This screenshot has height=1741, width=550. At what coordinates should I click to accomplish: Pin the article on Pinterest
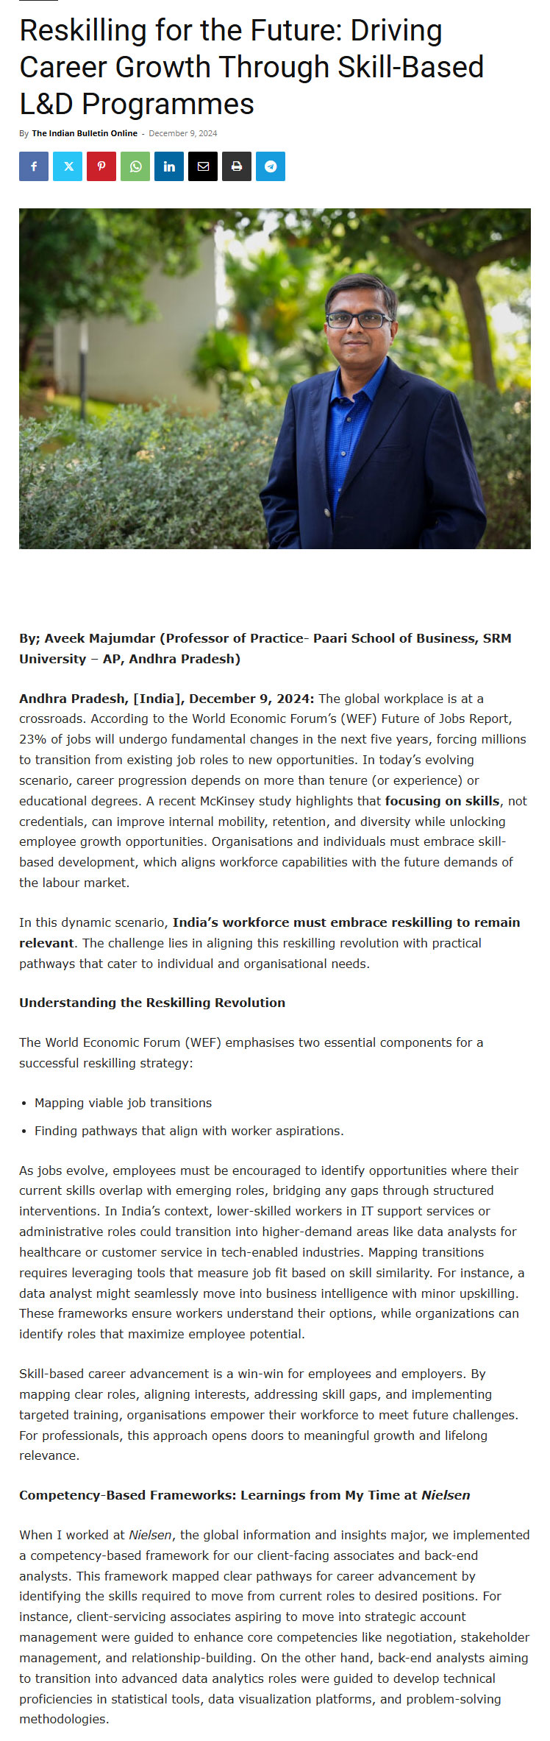tap(101, 166)
